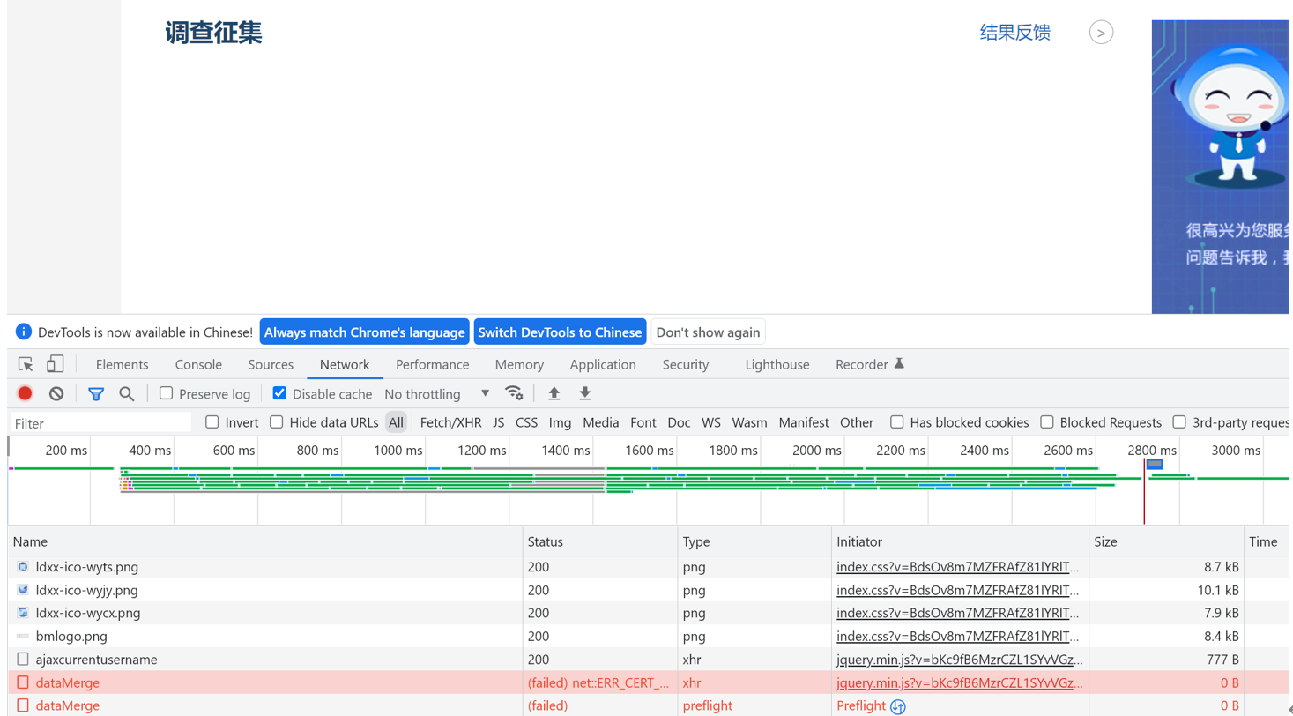
Task: Filter requests by Fetch/XHR type
Action: pos(450,422)
